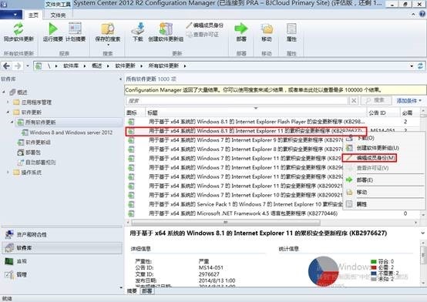This screenshot has height=302, width=427.
Task: Collapse the 所有软件更新 tree node
Action: pos(12,122)
